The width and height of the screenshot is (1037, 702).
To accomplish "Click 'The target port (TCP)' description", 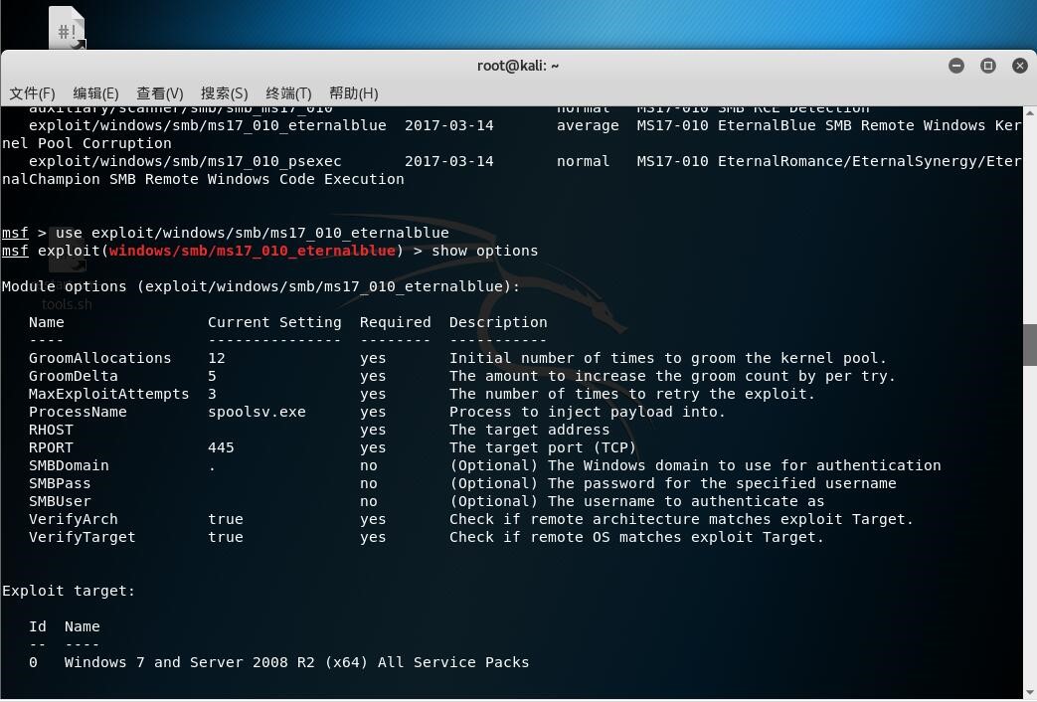I will [x=543, y=447].
